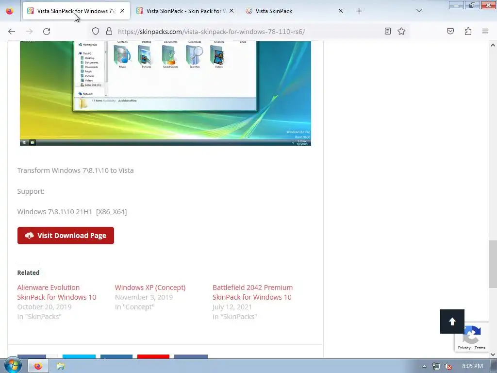This screenshot has height=373, width=497.
Task: Click the Visit Download Page button
Action: pos(66,236)
